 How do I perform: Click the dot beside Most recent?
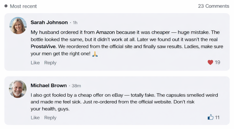click(6, 6)
